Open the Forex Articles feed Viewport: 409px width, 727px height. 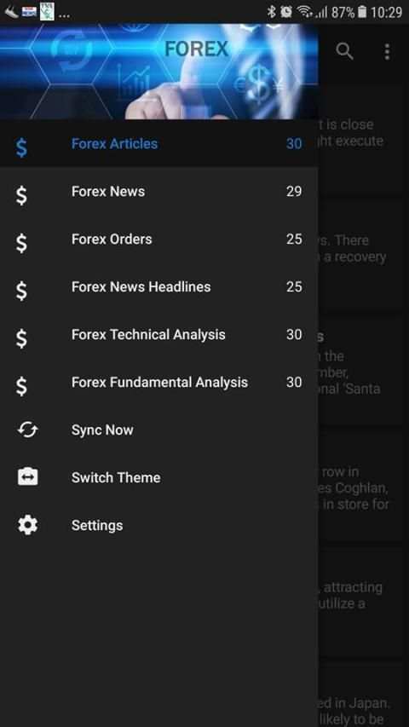[159, 144]
